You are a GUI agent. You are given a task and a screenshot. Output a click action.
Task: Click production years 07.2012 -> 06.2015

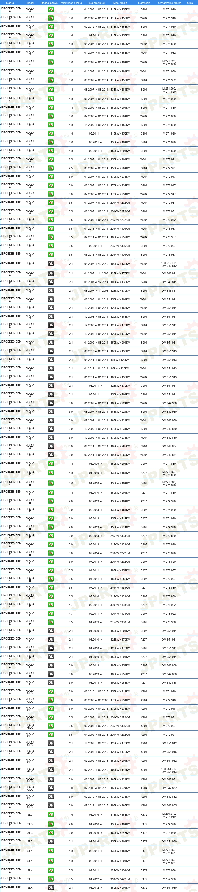coord(96,806)
